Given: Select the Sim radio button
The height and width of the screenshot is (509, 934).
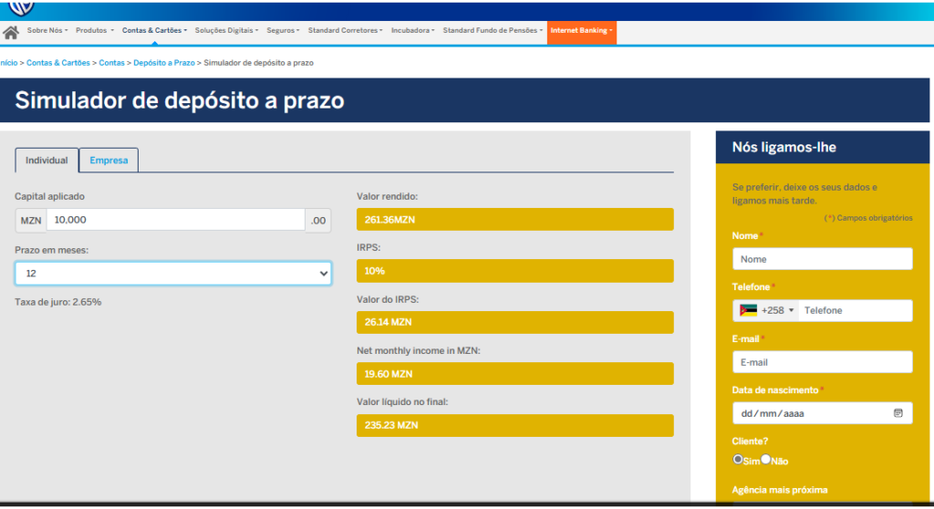Looking at the screenshot, I should click(737, 459).
